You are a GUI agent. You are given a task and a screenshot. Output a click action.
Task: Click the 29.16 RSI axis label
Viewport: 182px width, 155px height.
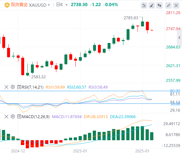point(175,110)
